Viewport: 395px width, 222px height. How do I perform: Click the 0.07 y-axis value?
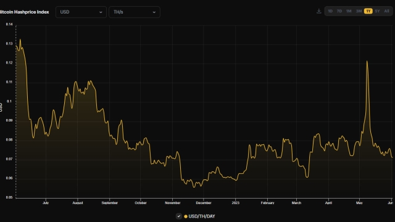(9, 159)
